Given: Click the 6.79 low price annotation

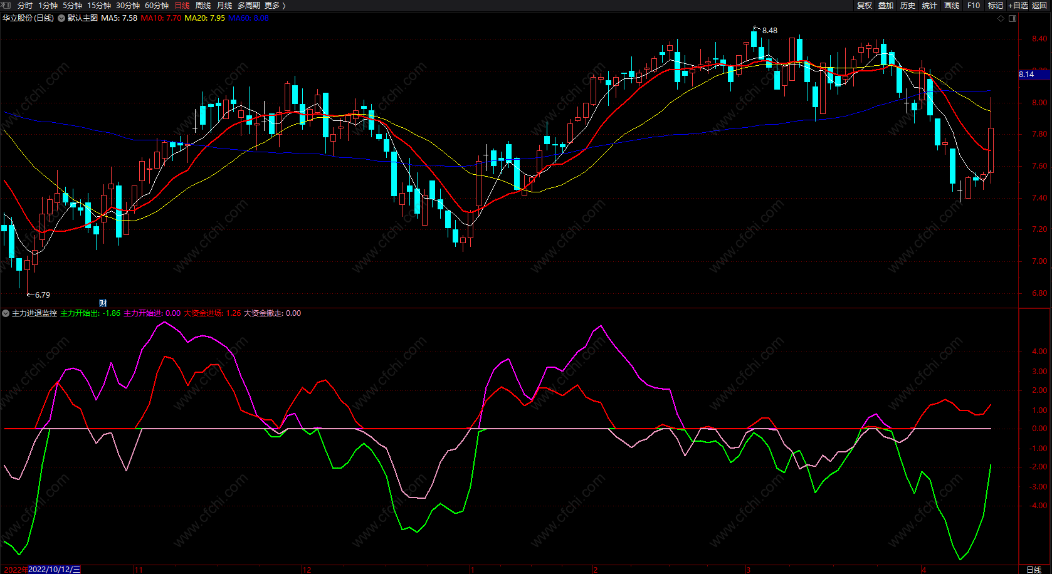Looking at the screenshot, I should pos(43,295).
